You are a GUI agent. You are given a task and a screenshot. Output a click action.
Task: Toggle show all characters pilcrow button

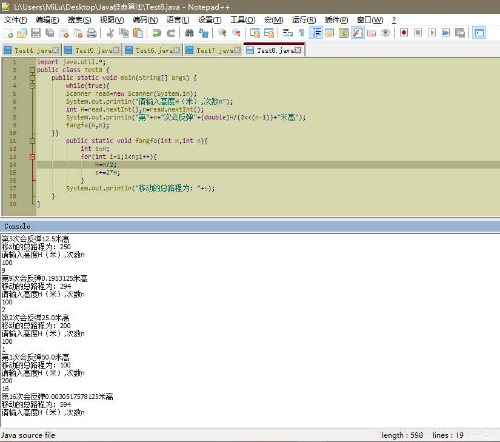tap(301, 33)
